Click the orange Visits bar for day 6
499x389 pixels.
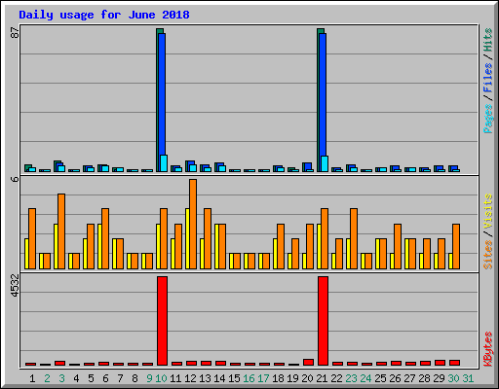(105, 238)
